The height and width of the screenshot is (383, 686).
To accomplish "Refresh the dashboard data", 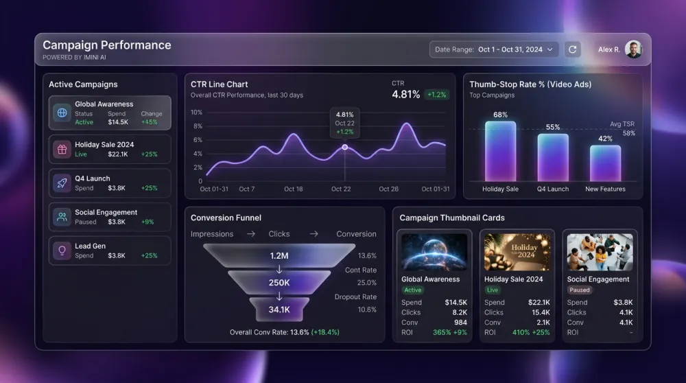I will click(572, 49).
